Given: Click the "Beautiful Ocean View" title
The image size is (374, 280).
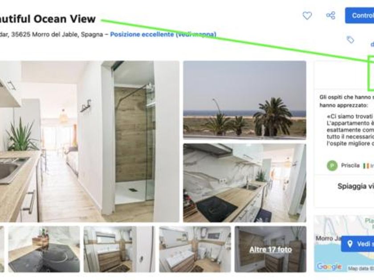Looking at the screenshot, I should (x=48, y=19).
